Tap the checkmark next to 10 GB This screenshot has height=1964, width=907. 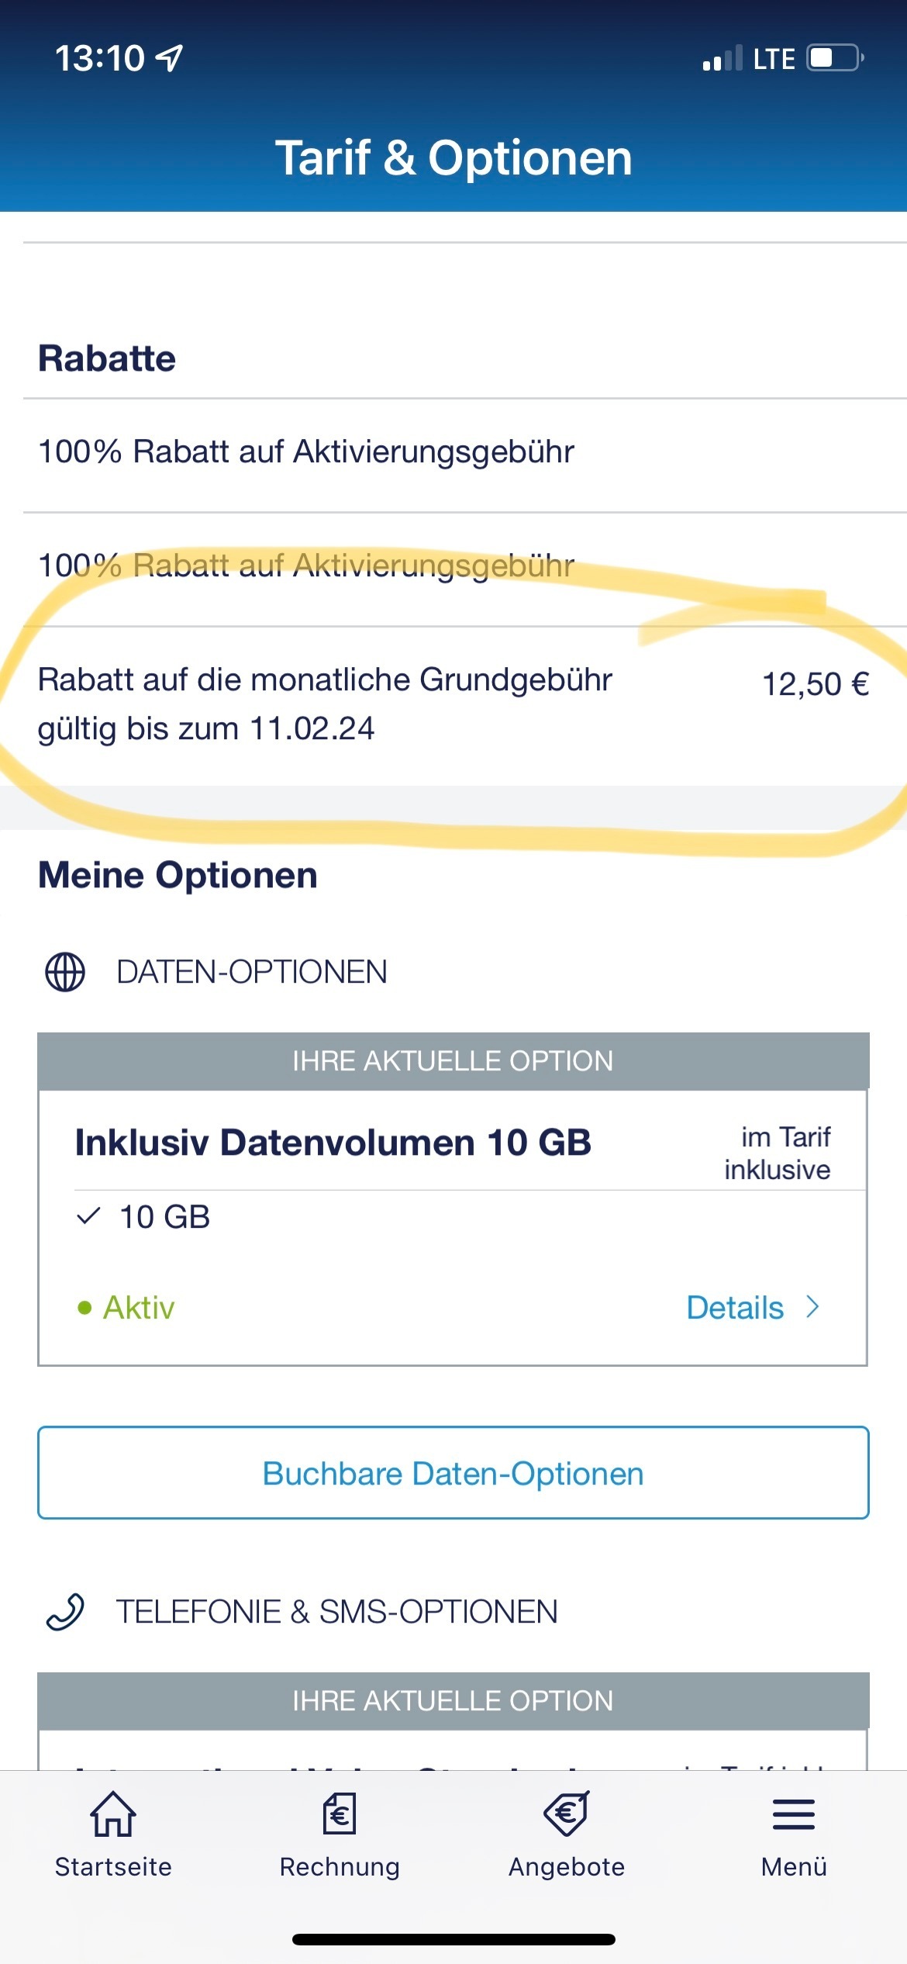tap(89, 1215)
